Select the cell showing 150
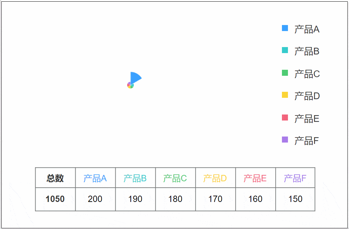Image resolution: width=349 pixels, height=229 pixels. click(295, 199)
